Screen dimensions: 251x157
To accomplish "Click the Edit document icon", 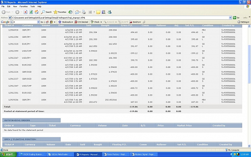I will (90, 12).
